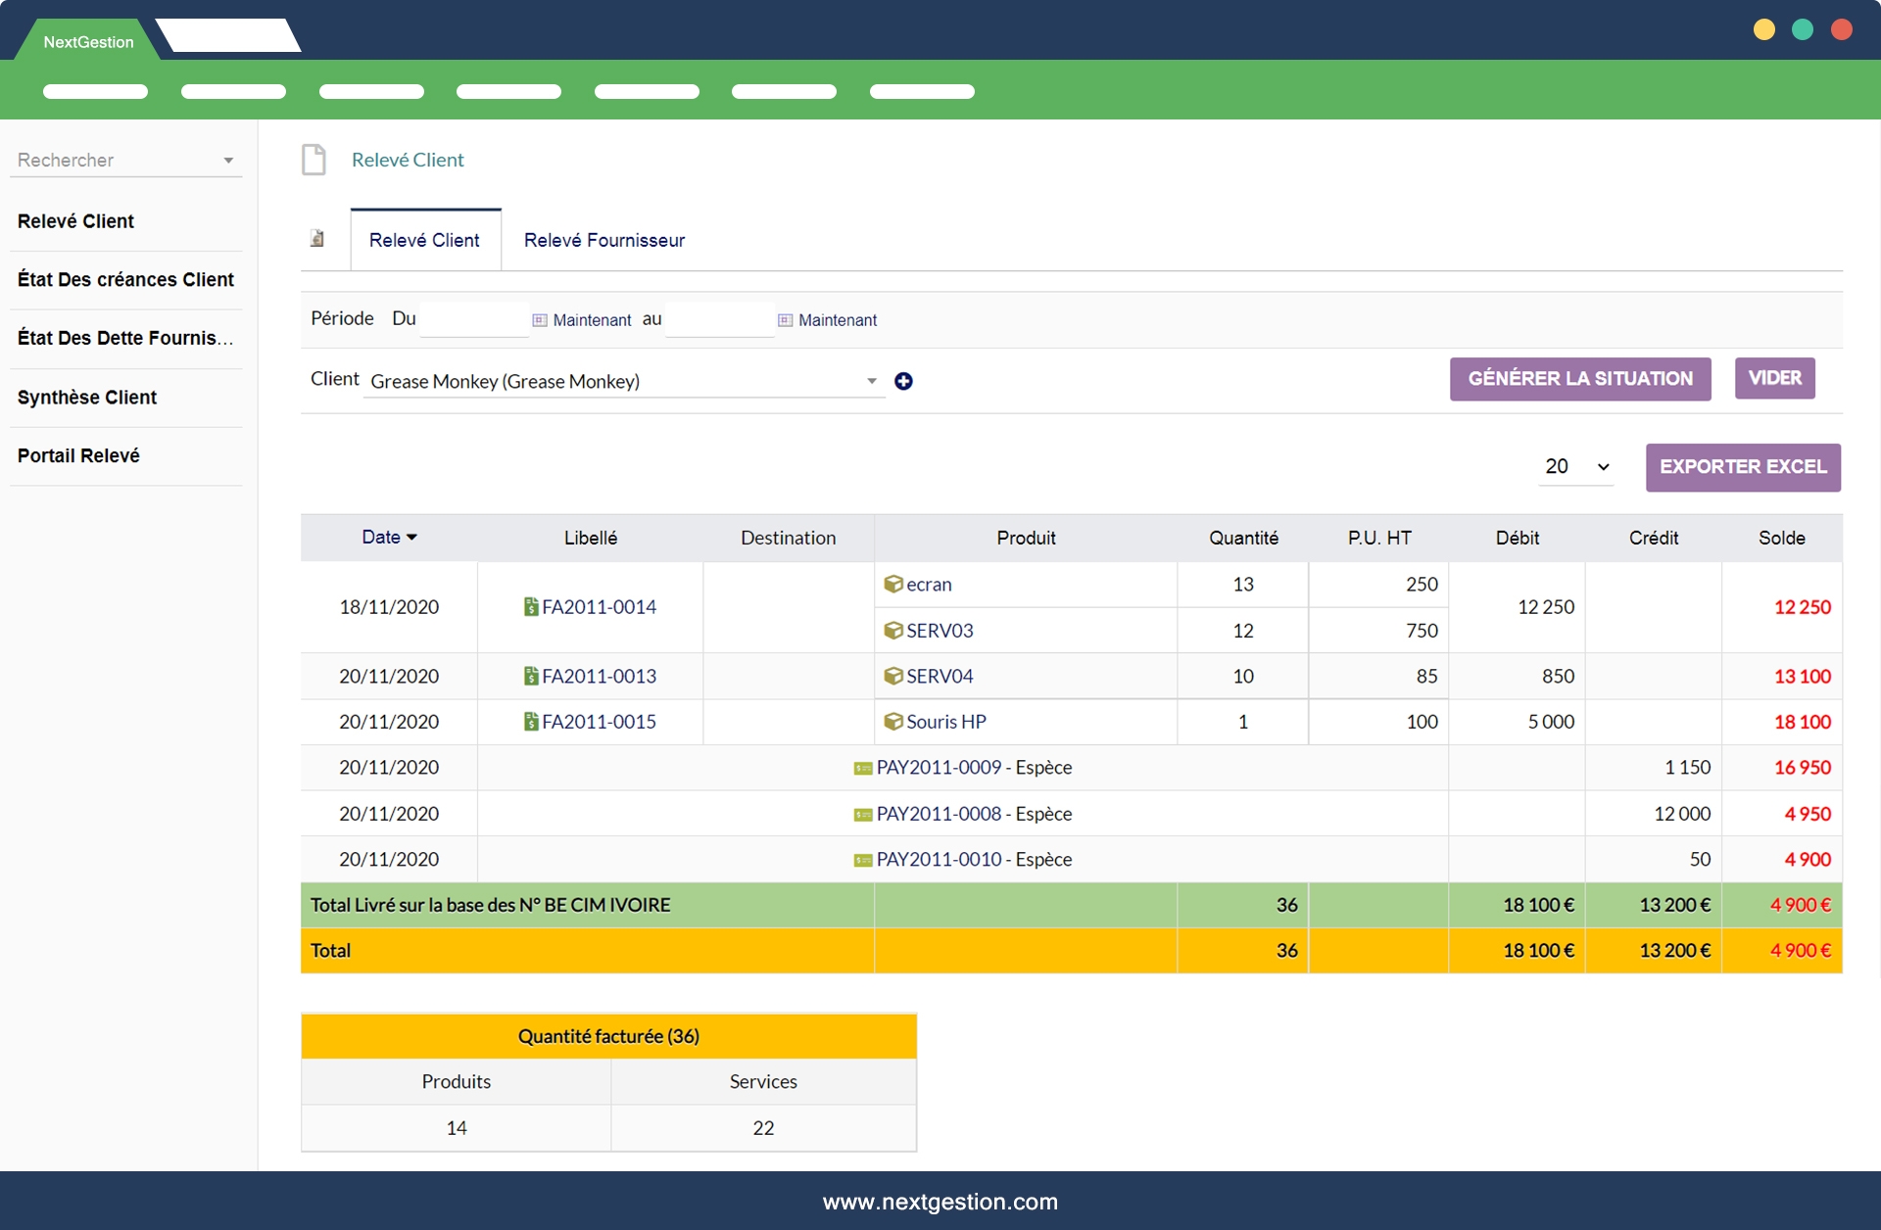Click the 'Du' start date input field
The height and width of the screenshot is (1230, 1881).
(x=474, y=319)
